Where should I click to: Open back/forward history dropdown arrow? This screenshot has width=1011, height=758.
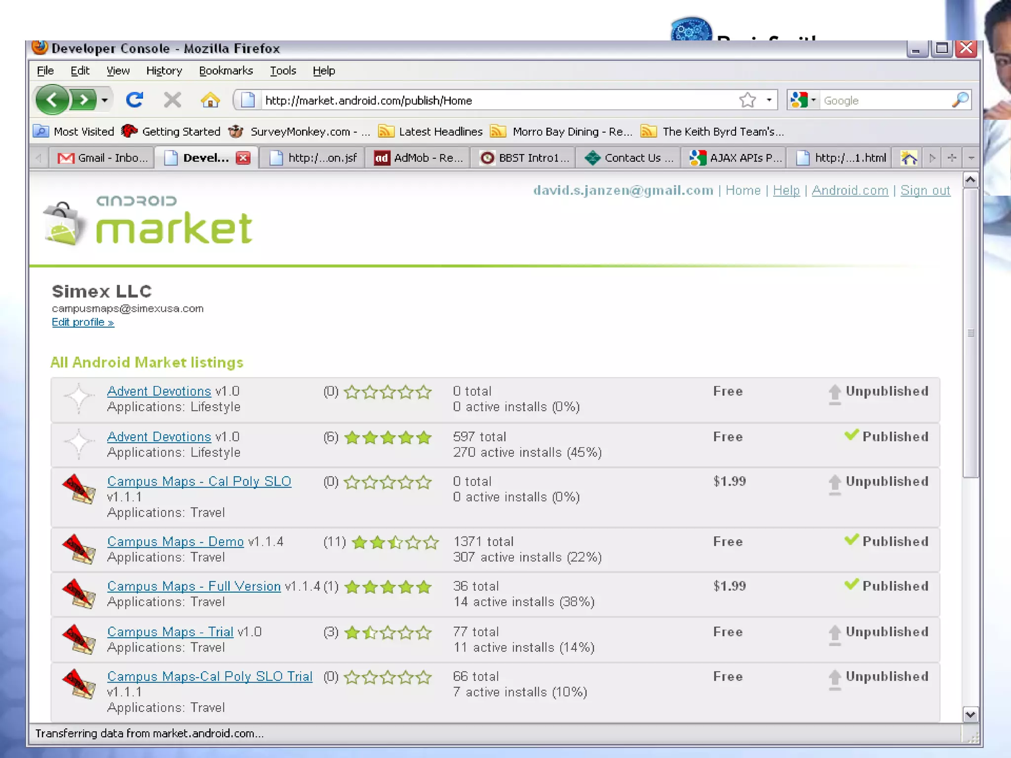[x=105, y=100]
